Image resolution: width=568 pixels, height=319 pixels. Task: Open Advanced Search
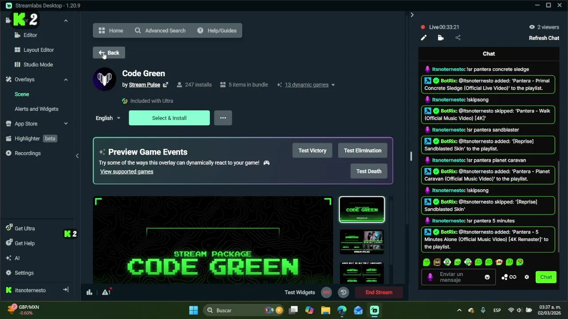(160, 31)
